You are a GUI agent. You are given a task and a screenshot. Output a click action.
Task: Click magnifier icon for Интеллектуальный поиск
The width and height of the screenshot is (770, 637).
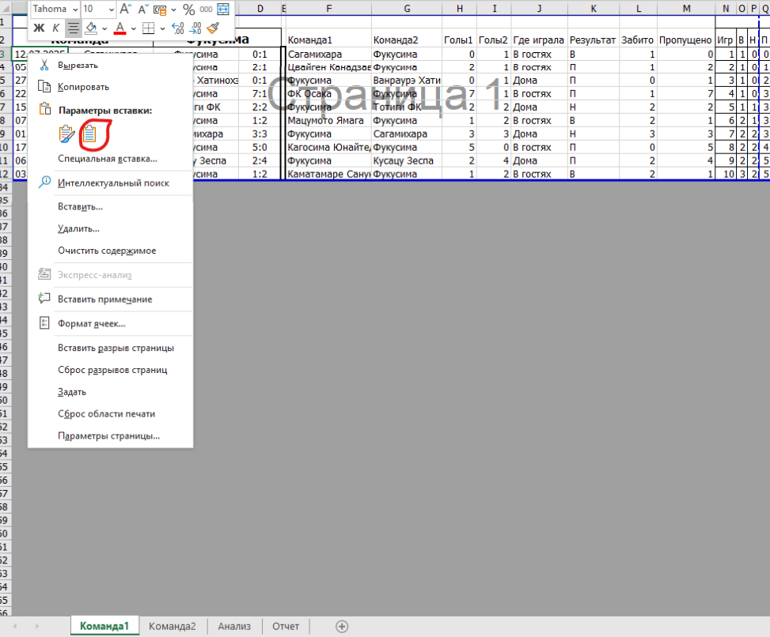[x=44, y=182]
